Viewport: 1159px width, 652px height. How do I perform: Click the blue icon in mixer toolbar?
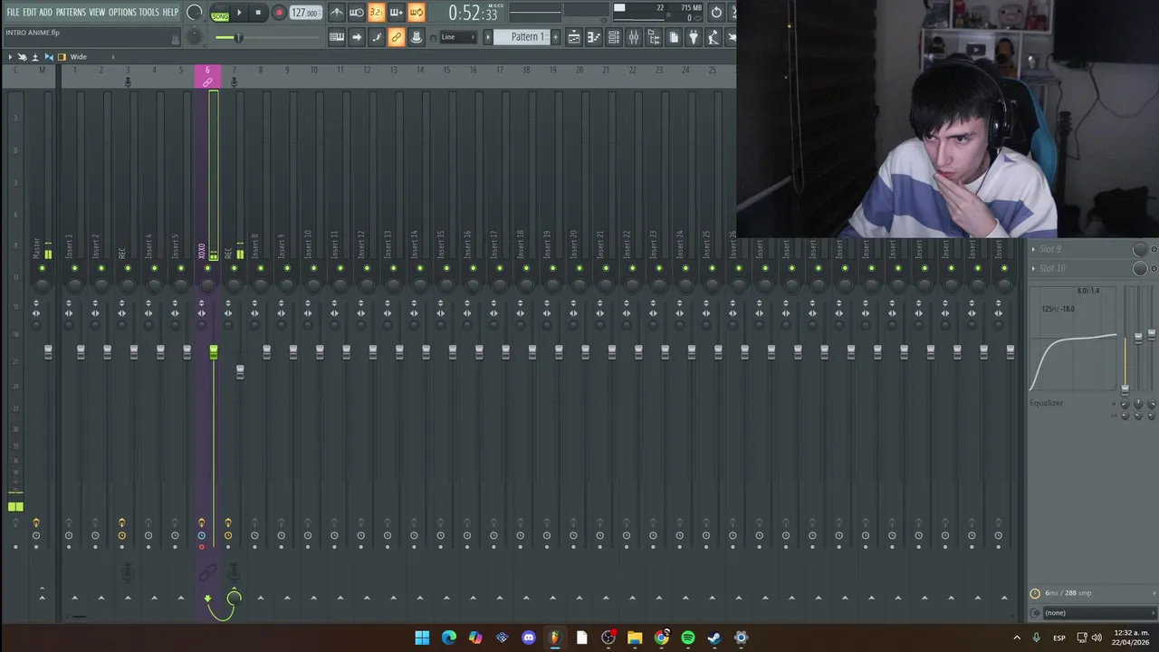[x=49, y=57]
